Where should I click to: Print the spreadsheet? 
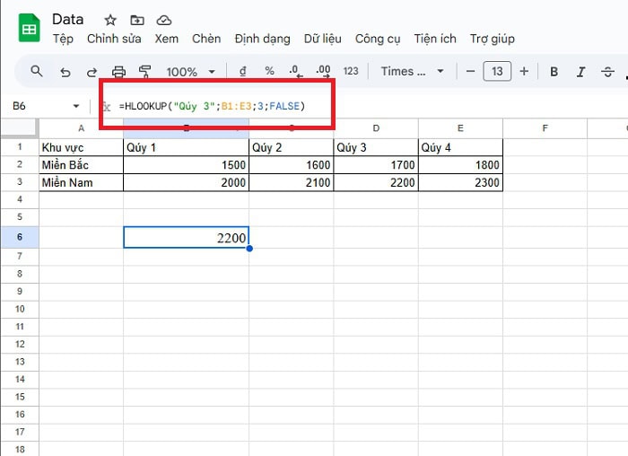[x=118, y=72]
